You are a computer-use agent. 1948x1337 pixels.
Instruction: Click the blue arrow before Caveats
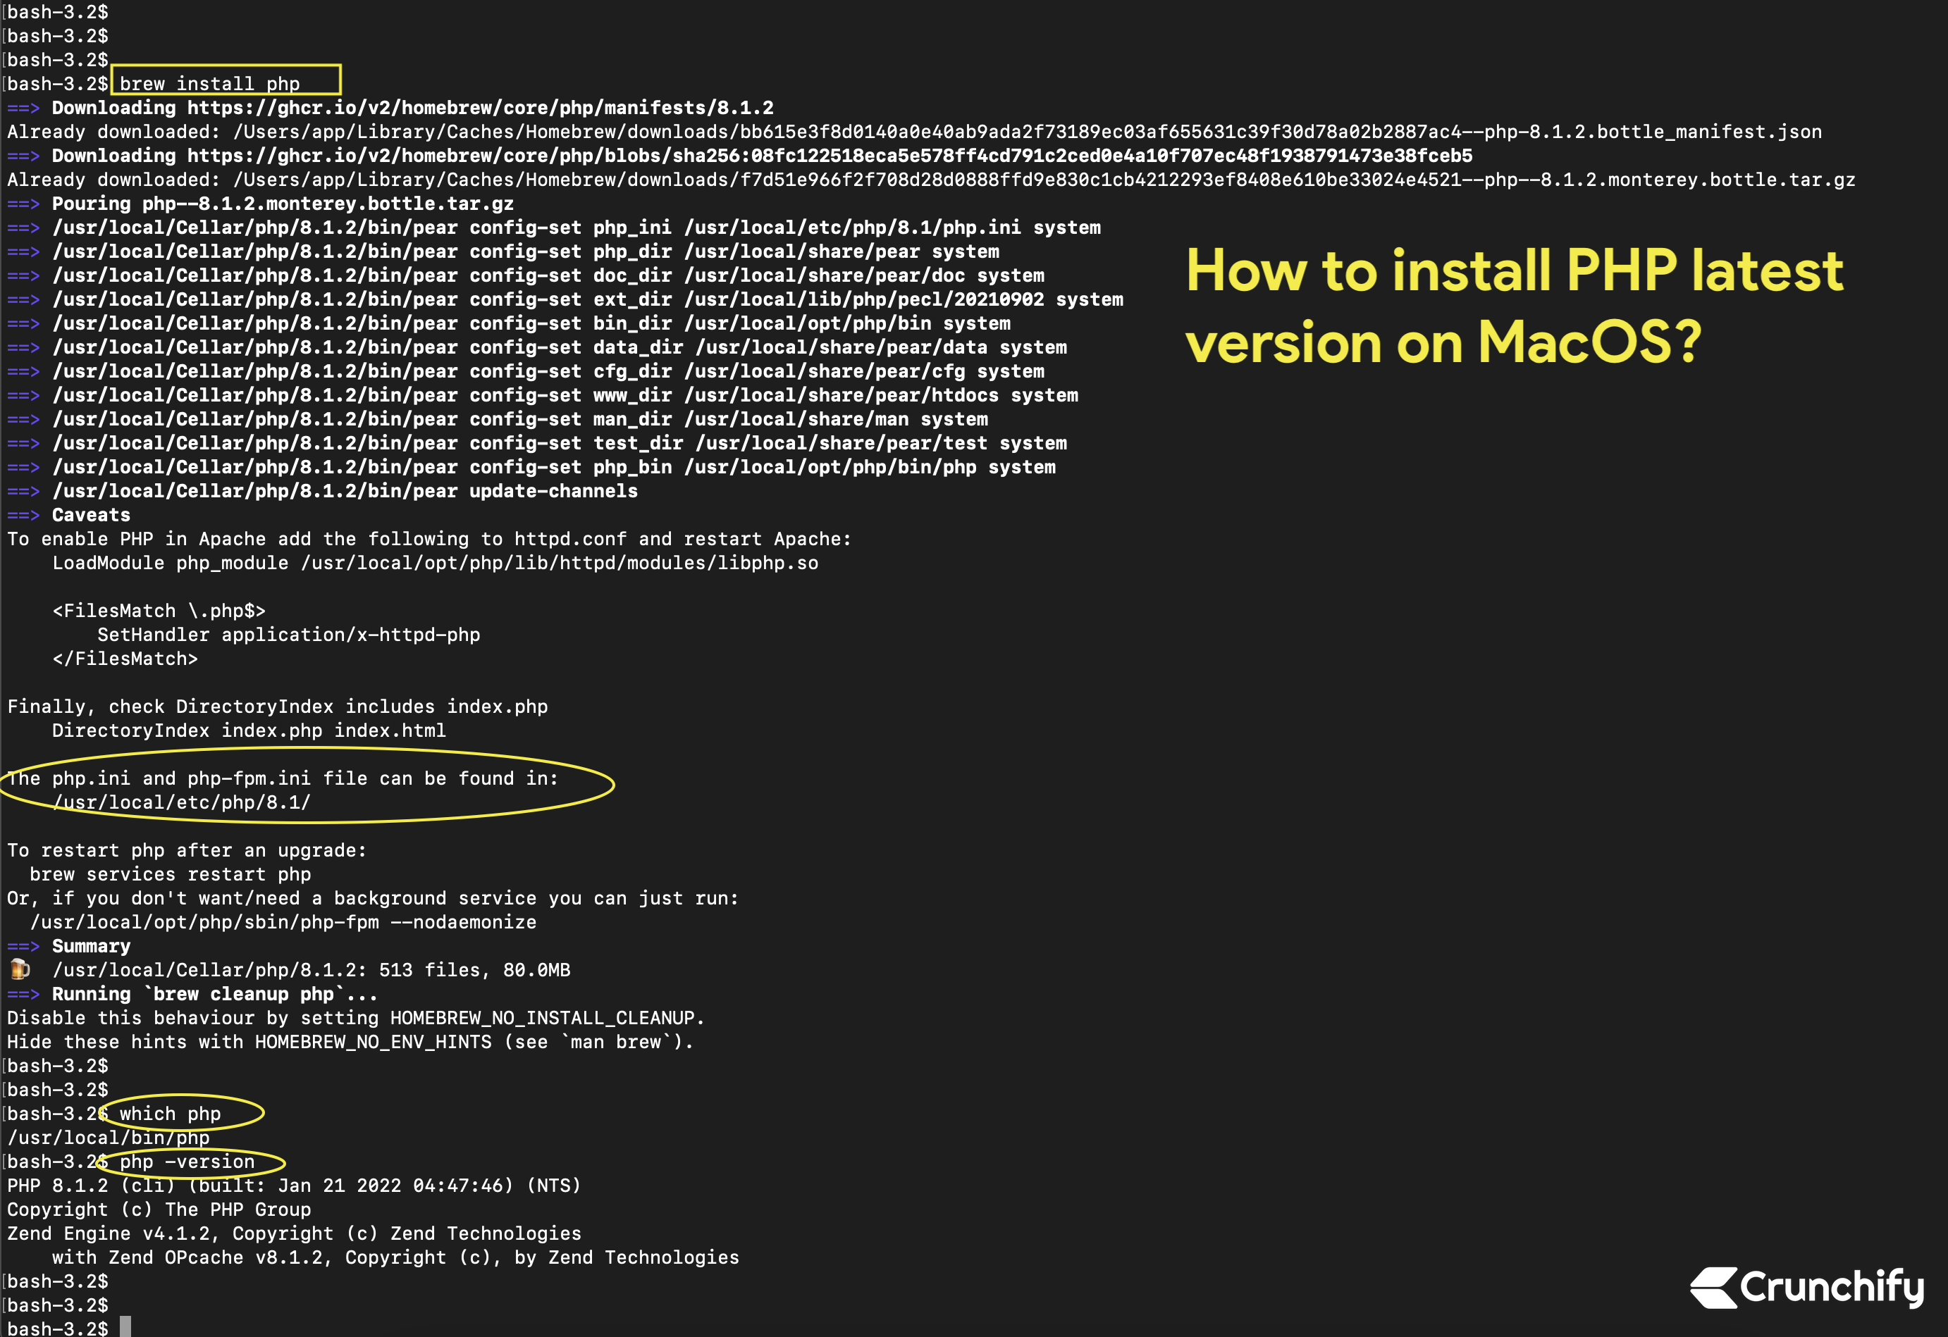23,515
